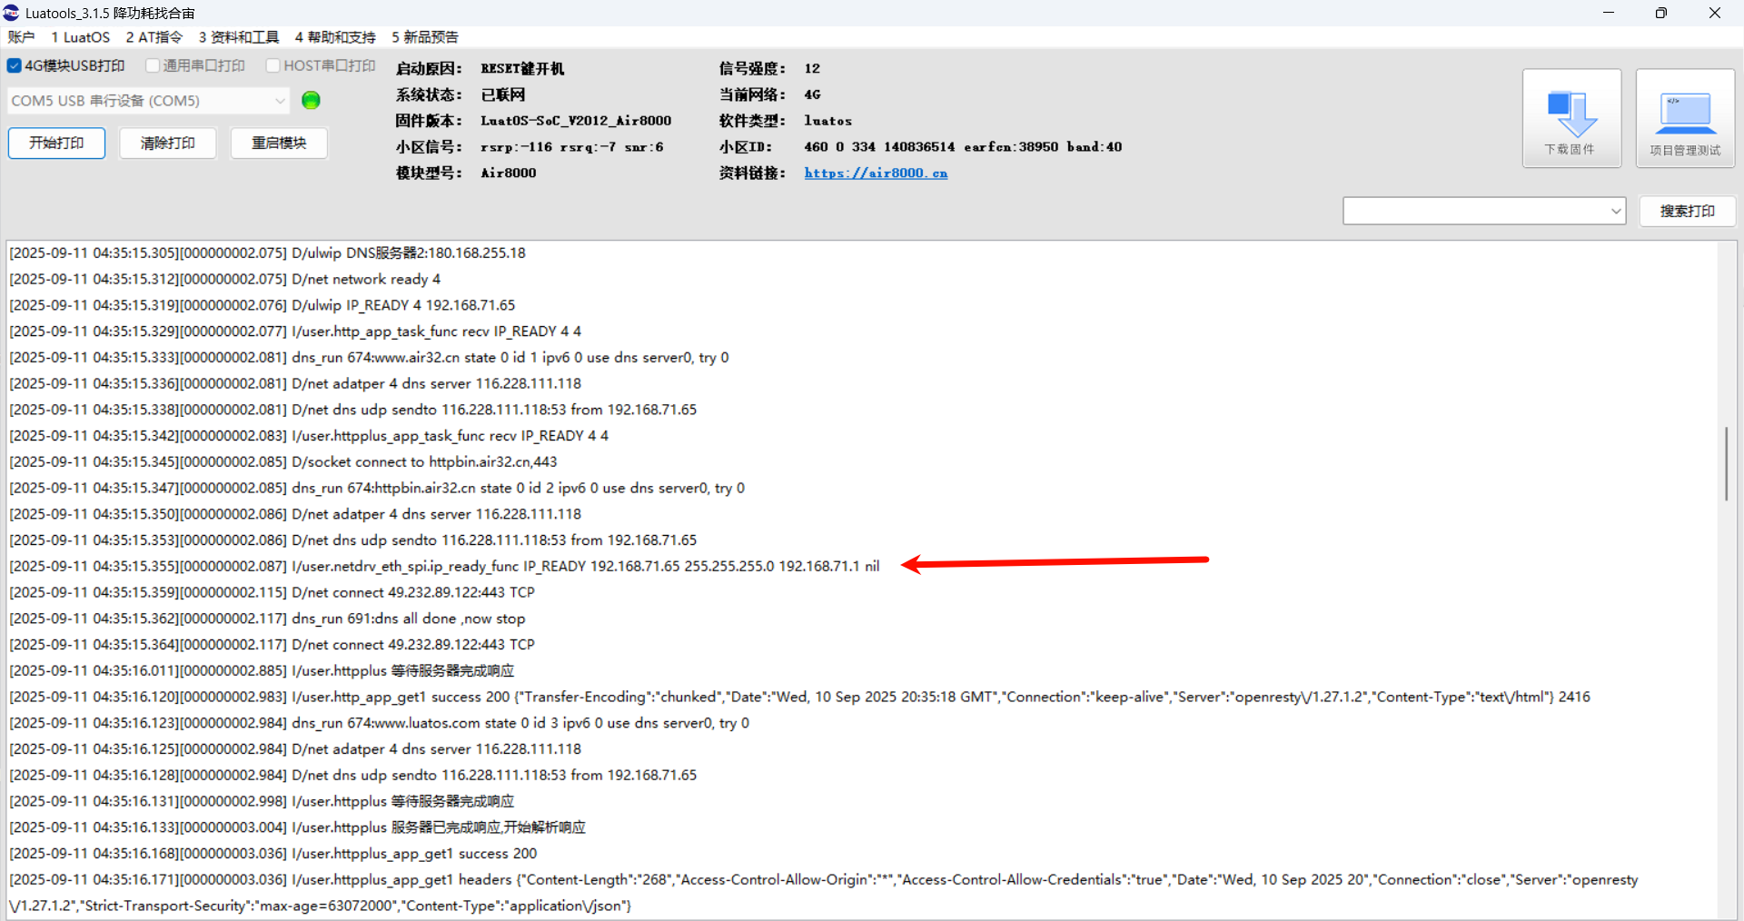Viewport: 1744px width, 921px height.
Task: Click log line 'httpplus_app_task_func recv IP_READY 4 4'
Action: click(x=309, y=436)
